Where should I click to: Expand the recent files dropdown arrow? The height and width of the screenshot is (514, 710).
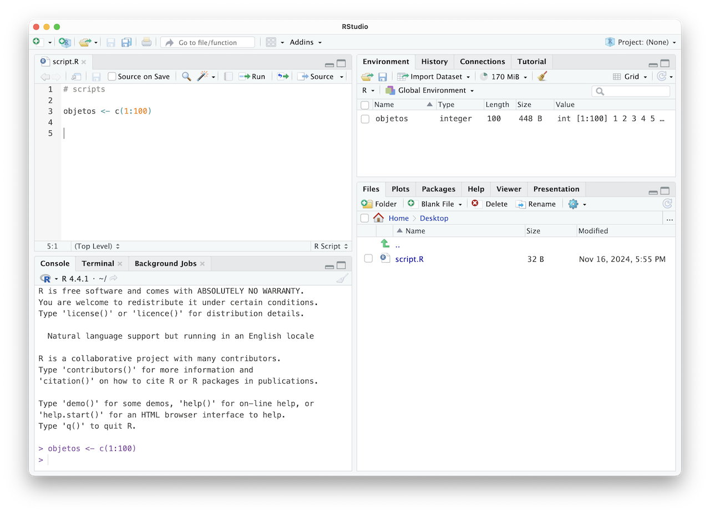point(96,42)
